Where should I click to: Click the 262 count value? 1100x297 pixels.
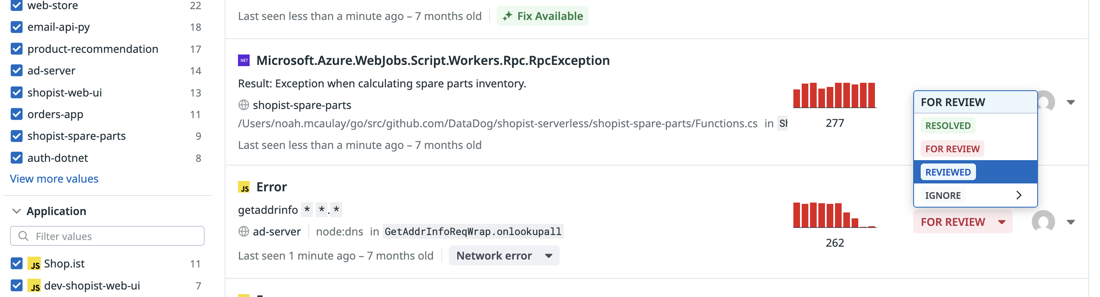pos(835,243)
